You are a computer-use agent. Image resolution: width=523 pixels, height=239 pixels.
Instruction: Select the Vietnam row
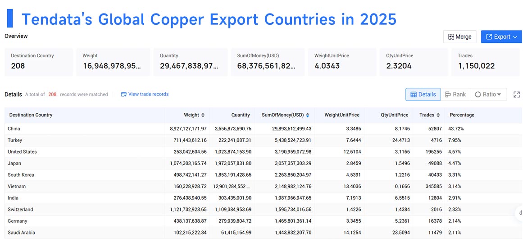(x=263, y=186)
